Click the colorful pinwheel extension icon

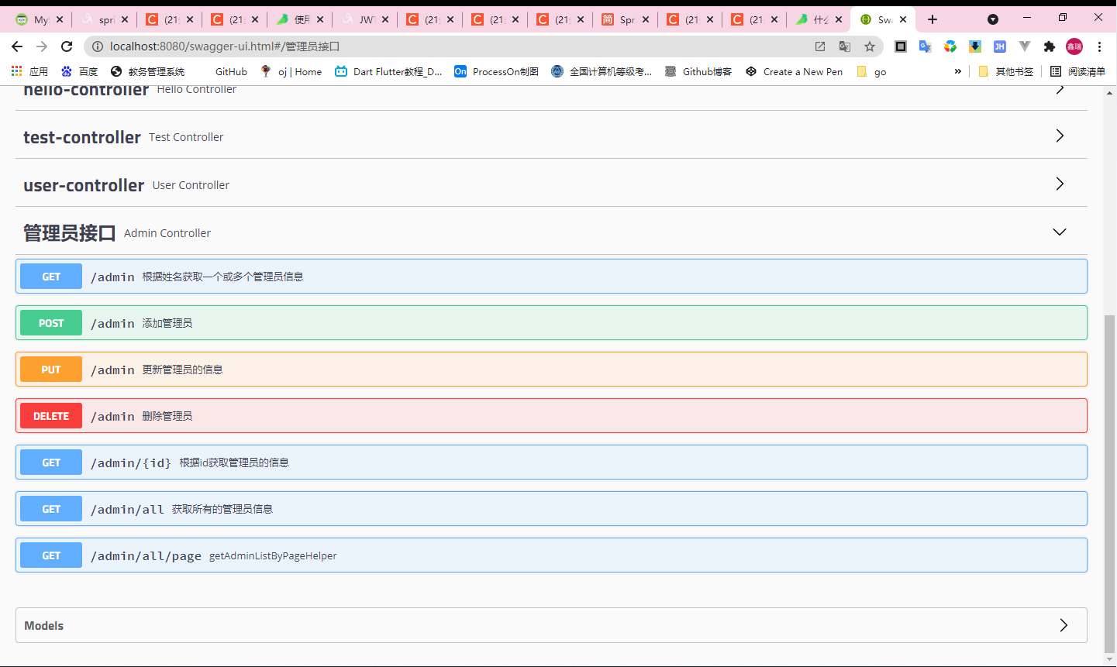click(x=950, y=46)
